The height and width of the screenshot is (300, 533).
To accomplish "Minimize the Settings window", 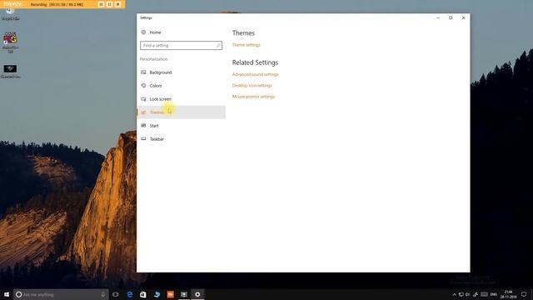I will point(438,17).
